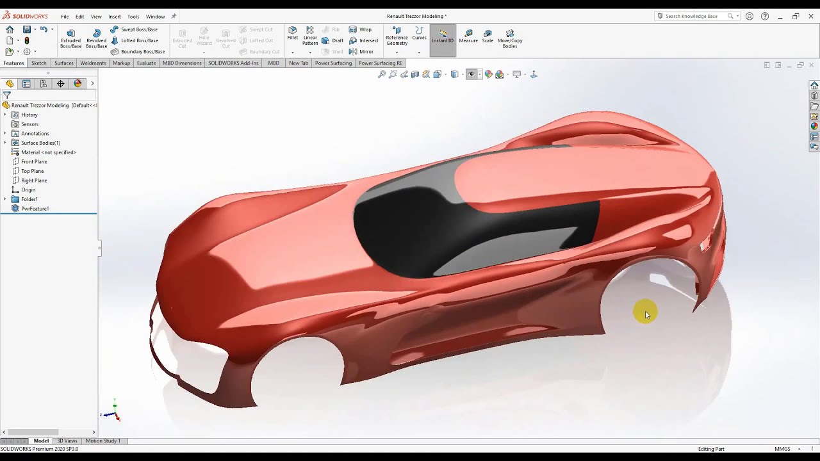
Task: Click Section View icon
Action: [x=415, y=74]
